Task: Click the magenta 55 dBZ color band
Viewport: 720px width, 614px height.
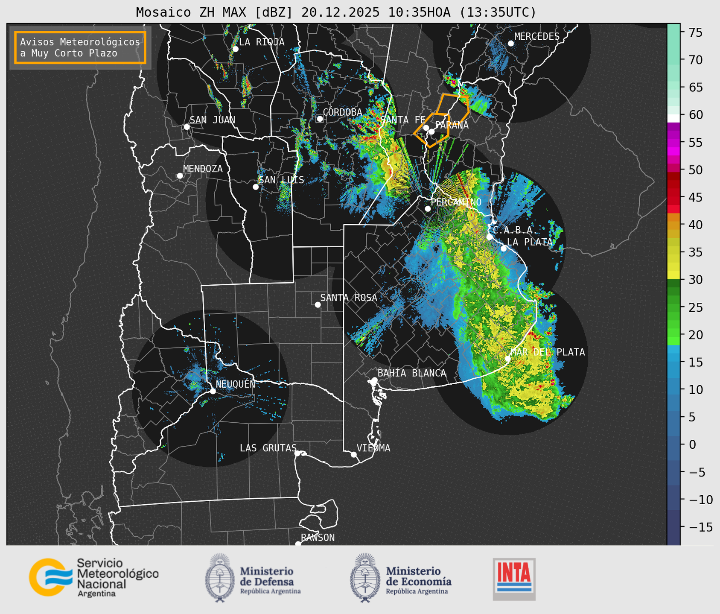Action: pos(673,142)
